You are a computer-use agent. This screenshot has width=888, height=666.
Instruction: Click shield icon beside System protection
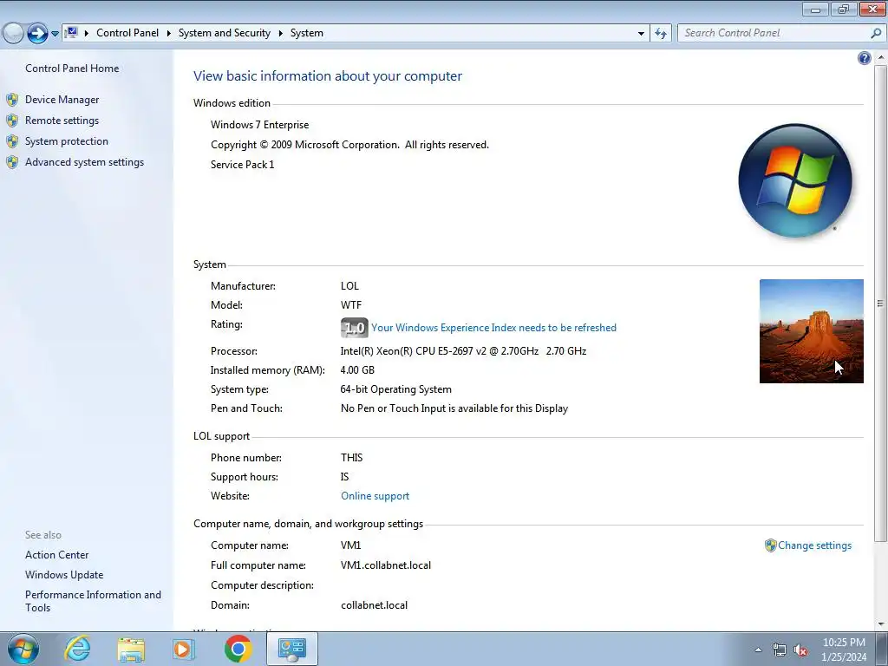[x=12, y=141]
